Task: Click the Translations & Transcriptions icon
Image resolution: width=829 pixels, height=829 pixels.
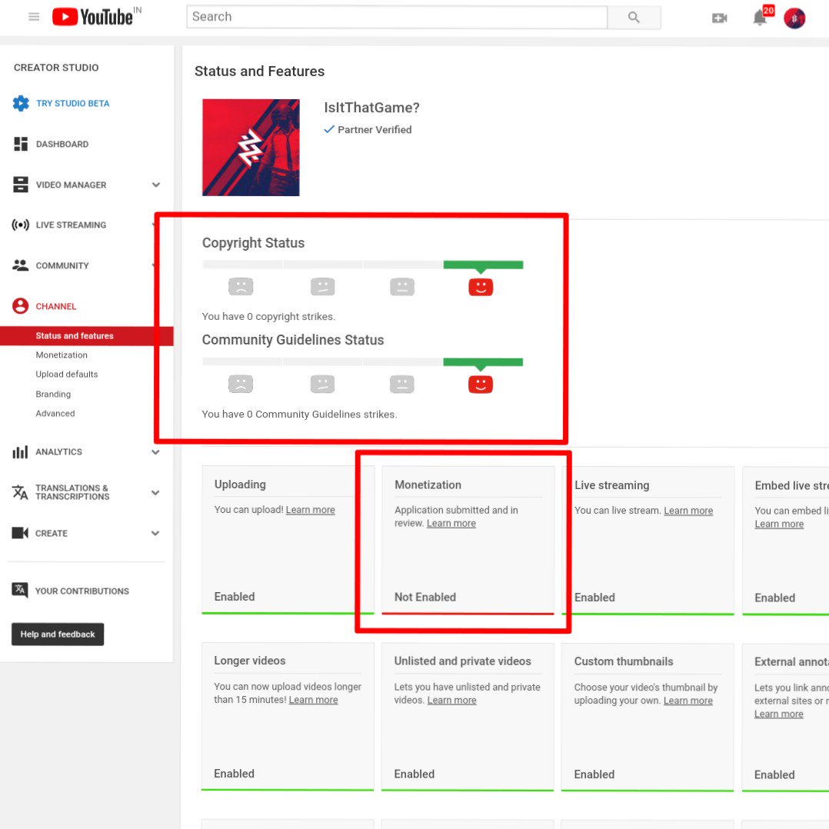Action: [x=20, y=492]
